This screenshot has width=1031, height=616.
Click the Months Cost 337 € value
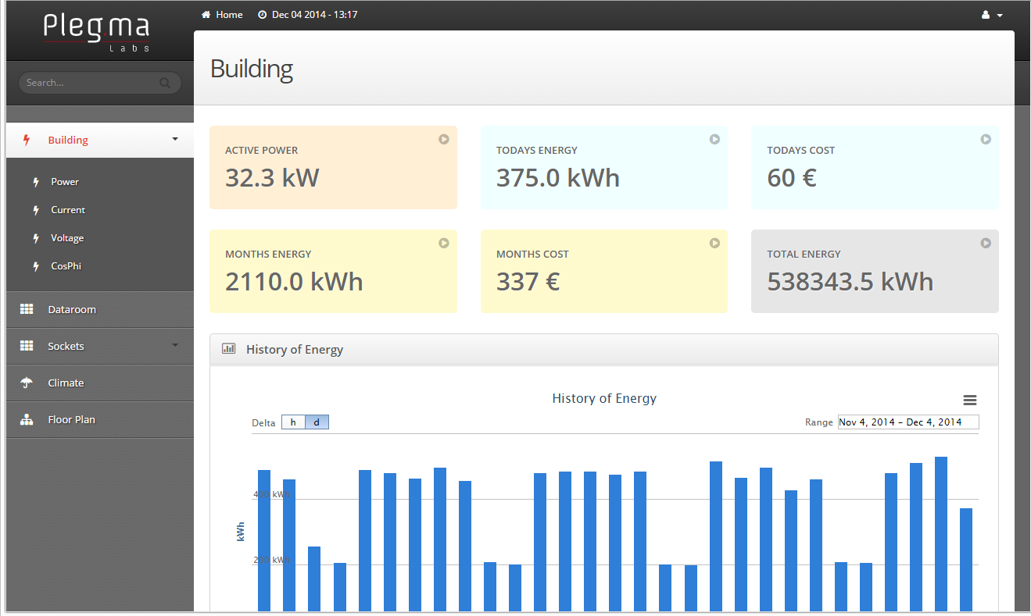(x=528, y=282)
